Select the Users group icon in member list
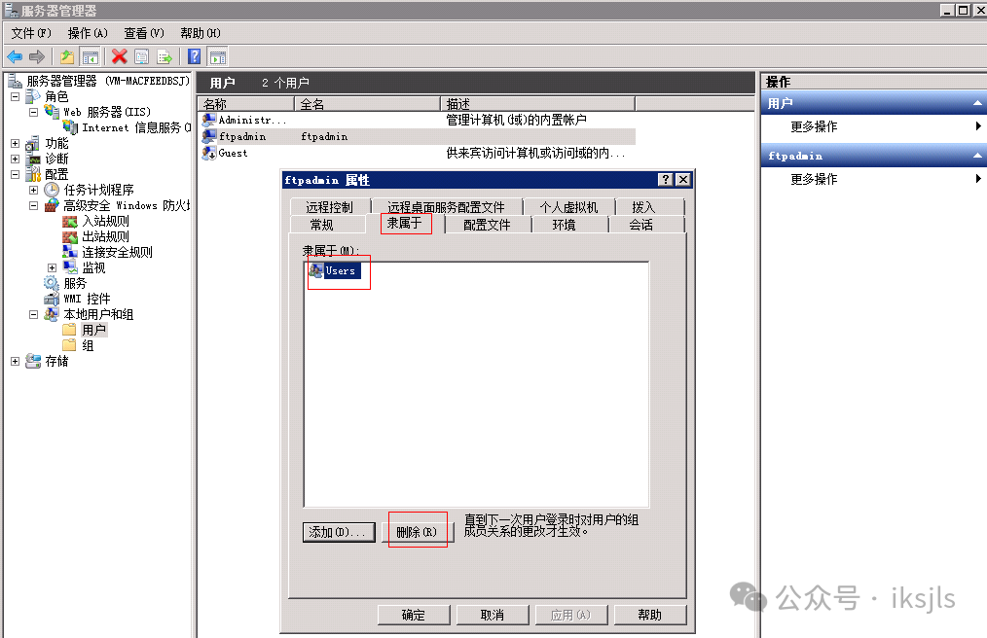 [316, 270]
